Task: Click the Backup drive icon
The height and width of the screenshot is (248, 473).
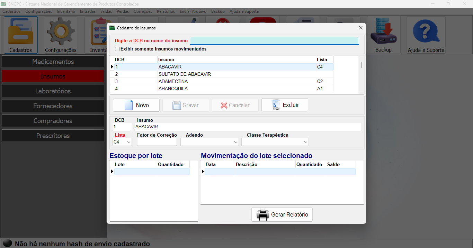Action: tap(383, 35)
